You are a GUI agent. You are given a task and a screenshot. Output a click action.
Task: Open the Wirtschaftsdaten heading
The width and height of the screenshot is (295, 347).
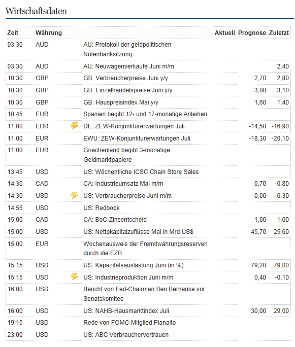[36, 11]
